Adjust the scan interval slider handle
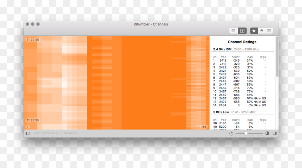 click(246, 134)
